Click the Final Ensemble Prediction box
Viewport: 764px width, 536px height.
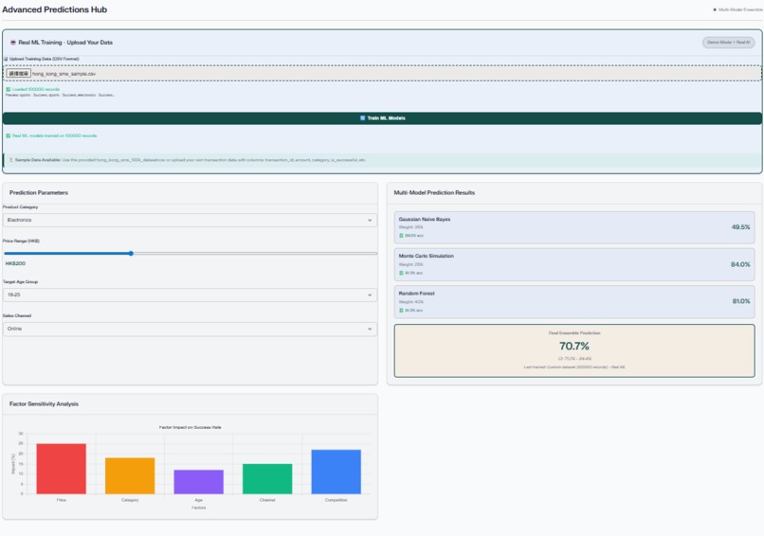pyautogui.click(x=574, y=350)
